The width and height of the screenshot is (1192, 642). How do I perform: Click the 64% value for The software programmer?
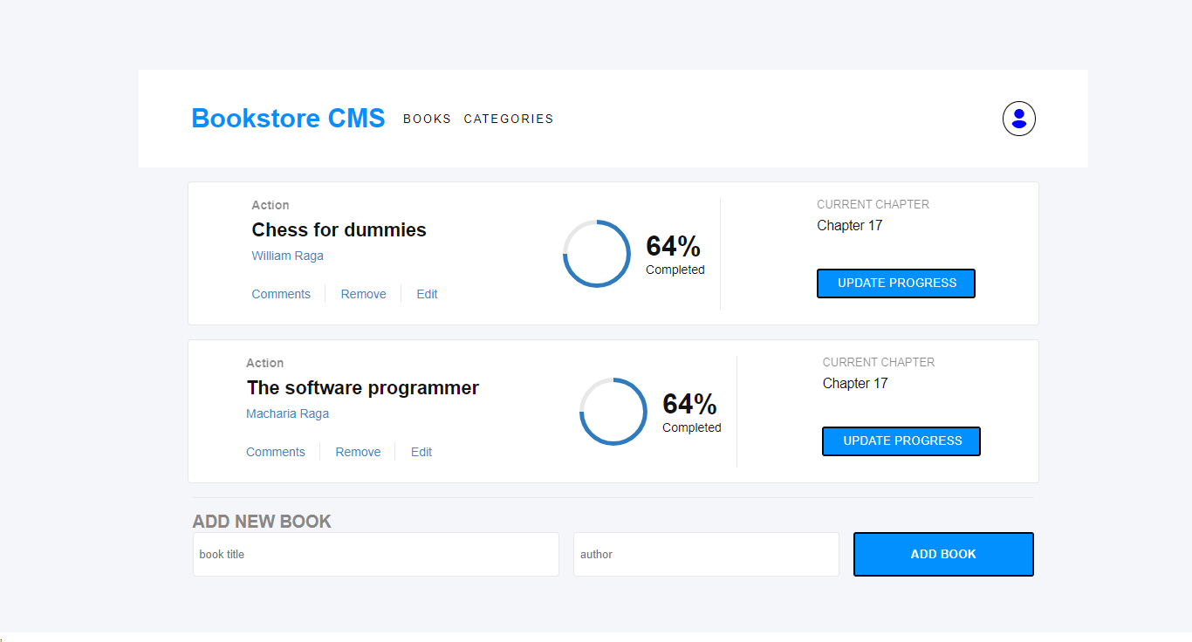coord(689,404)
